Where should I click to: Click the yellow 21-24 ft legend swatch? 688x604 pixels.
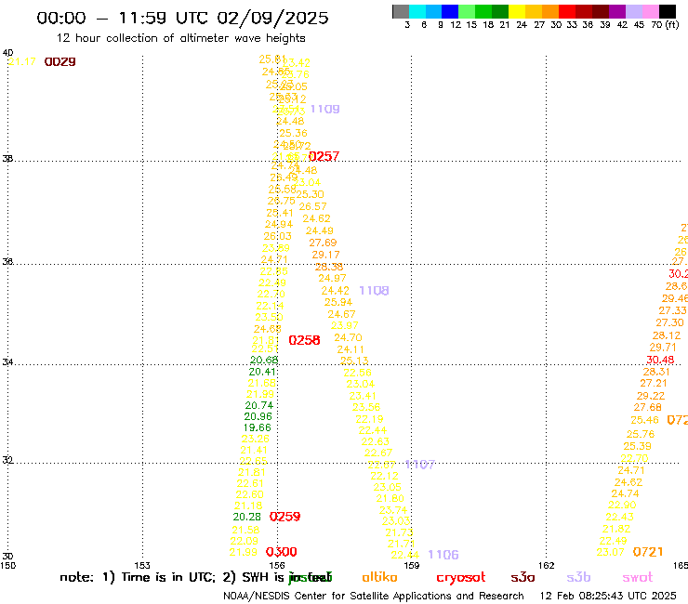click(x=517, y=11)
